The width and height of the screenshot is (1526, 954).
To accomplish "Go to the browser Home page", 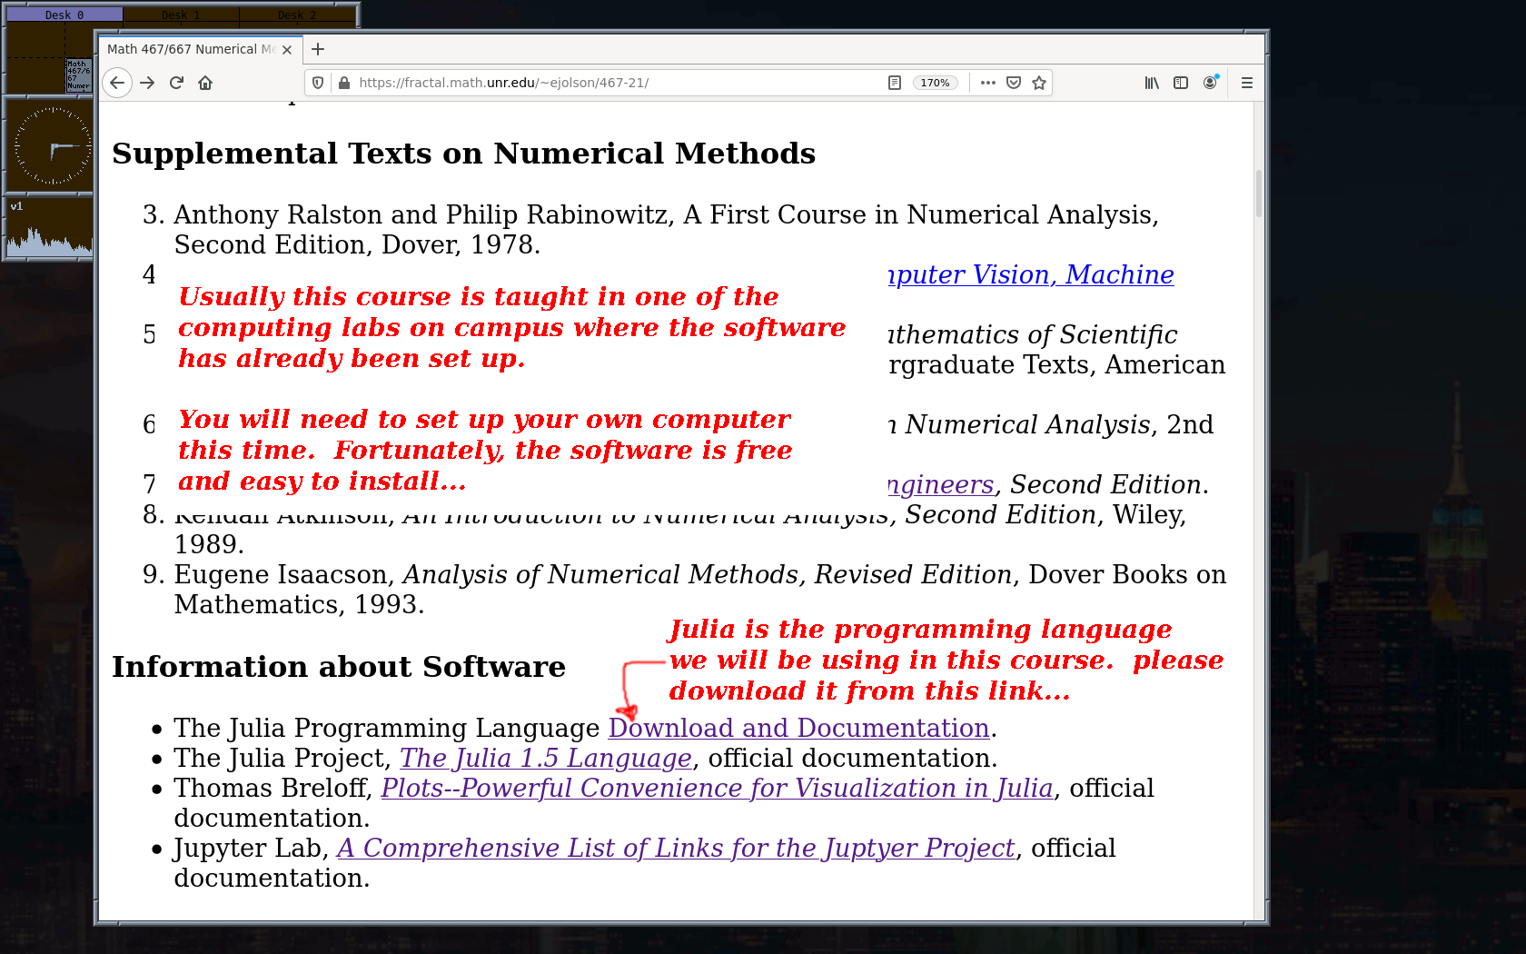I will tap(205, 83).
